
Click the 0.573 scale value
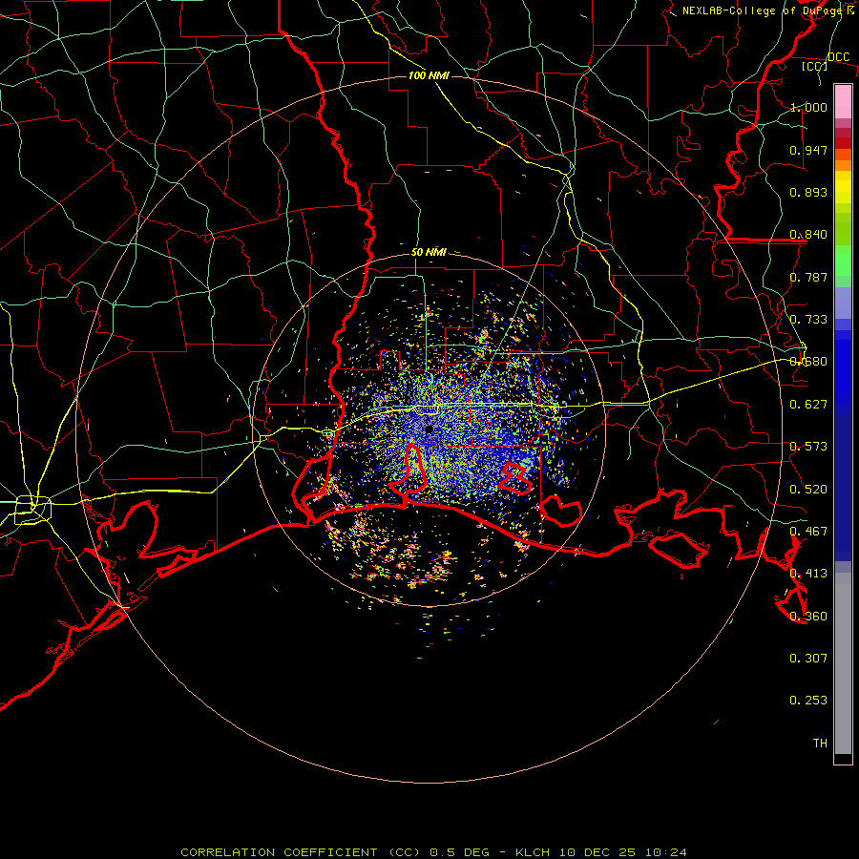(808, 447)
